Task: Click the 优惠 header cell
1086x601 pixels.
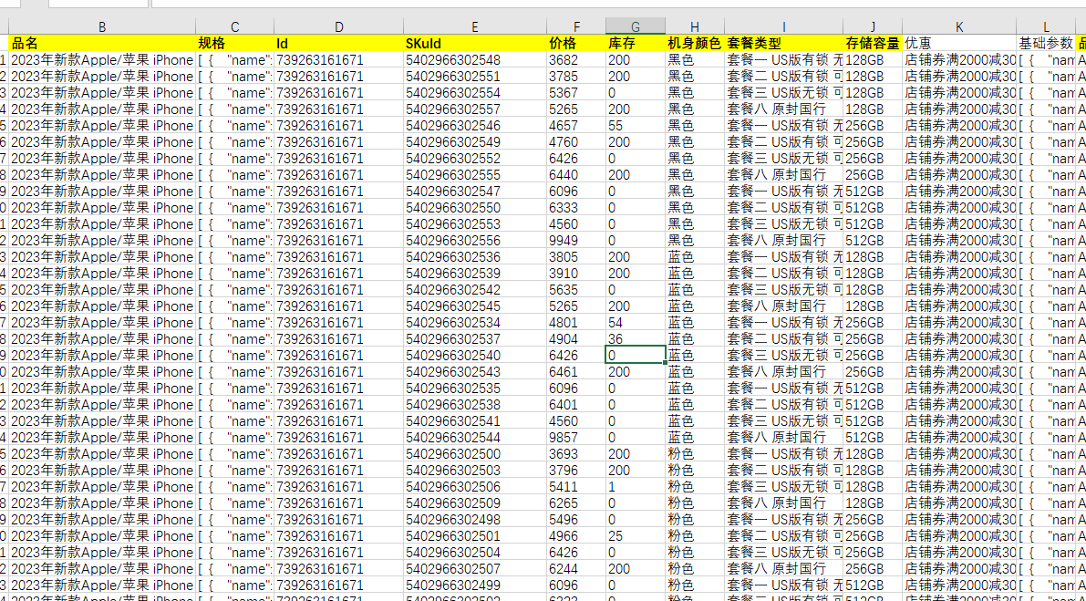Action: [x=959, y=44]
